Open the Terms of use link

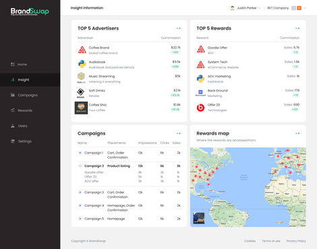point(271,241)
